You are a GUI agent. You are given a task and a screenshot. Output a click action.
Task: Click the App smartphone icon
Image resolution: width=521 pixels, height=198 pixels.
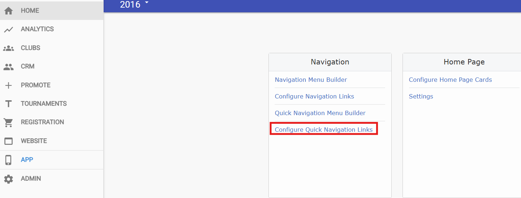click(8, 160)
